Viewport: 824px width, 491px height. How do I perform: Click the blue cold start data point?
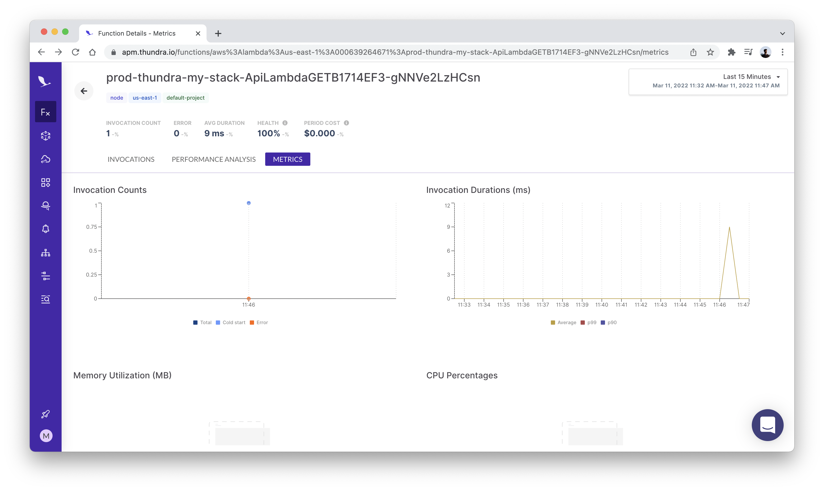point(248,203)
